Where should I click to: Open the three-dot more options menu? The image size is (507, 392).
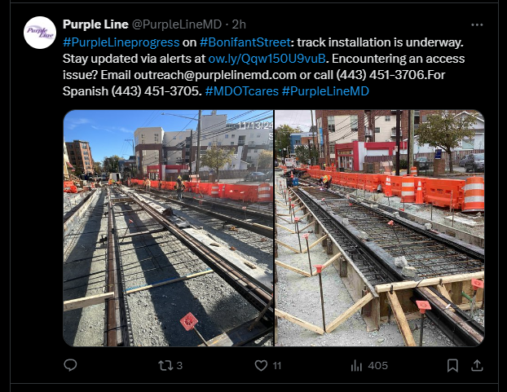pos(477,25)
